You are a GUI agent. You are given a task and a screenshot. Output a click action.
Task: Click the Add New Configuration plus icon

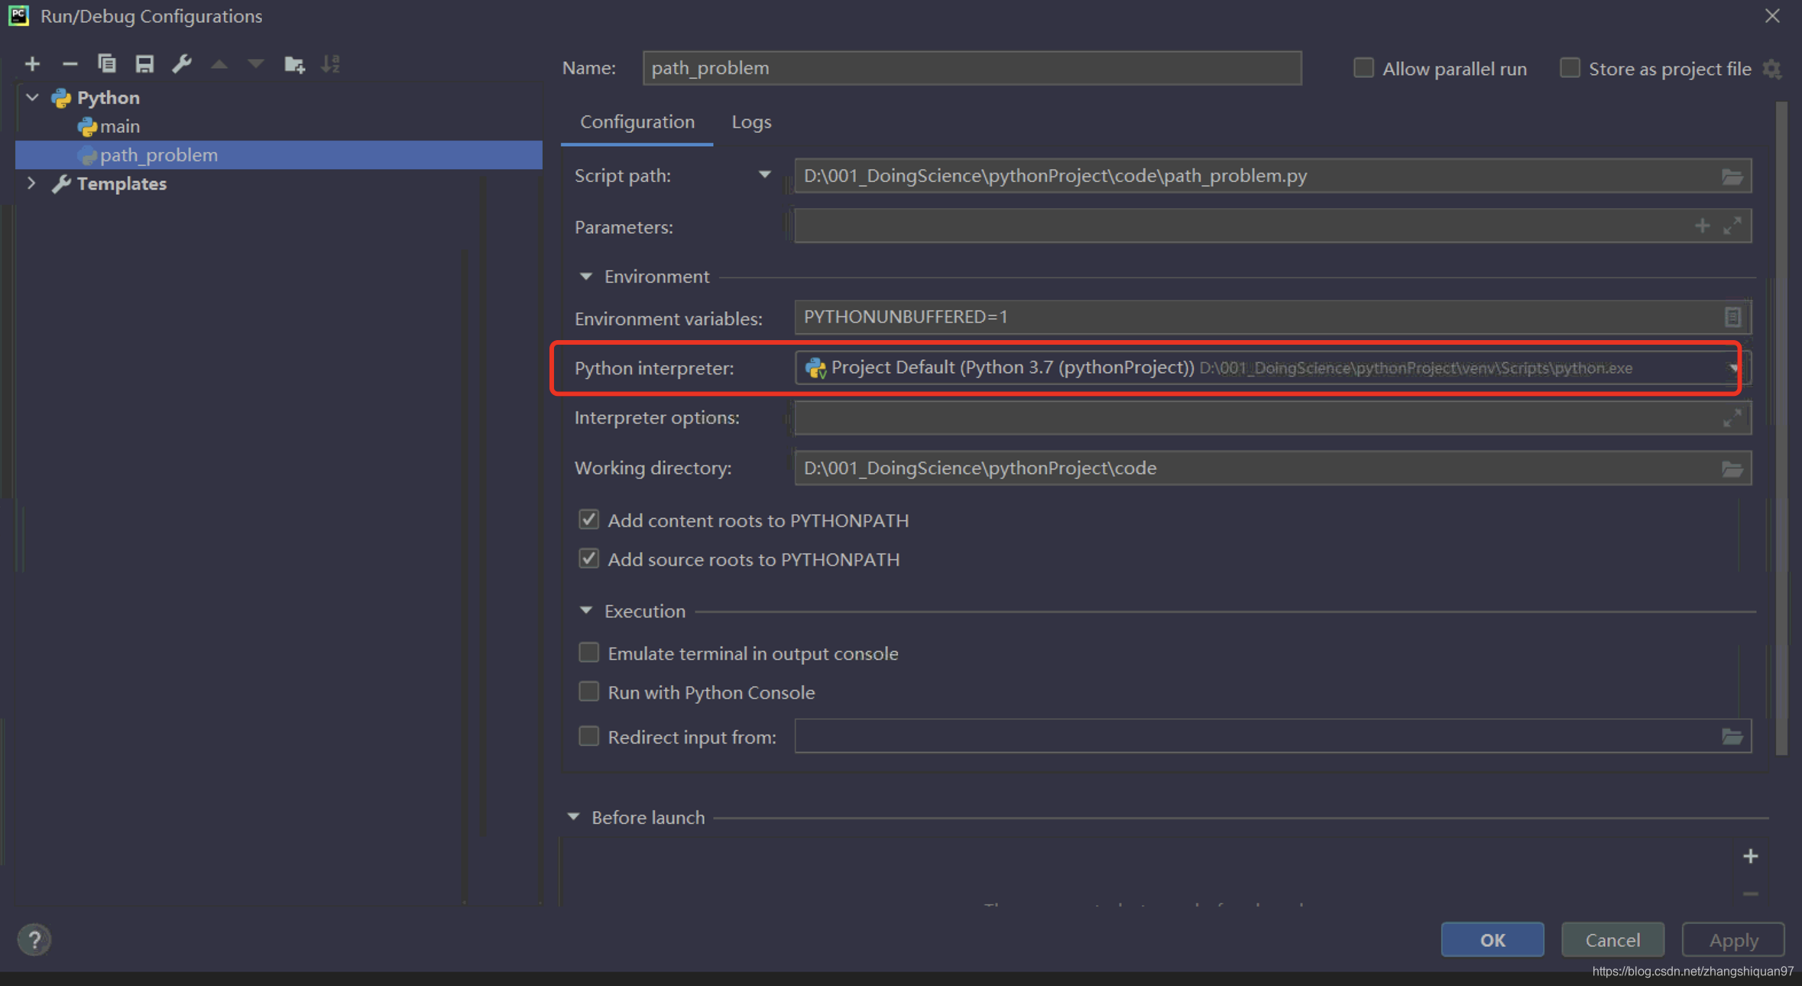[x=32, y=64]
